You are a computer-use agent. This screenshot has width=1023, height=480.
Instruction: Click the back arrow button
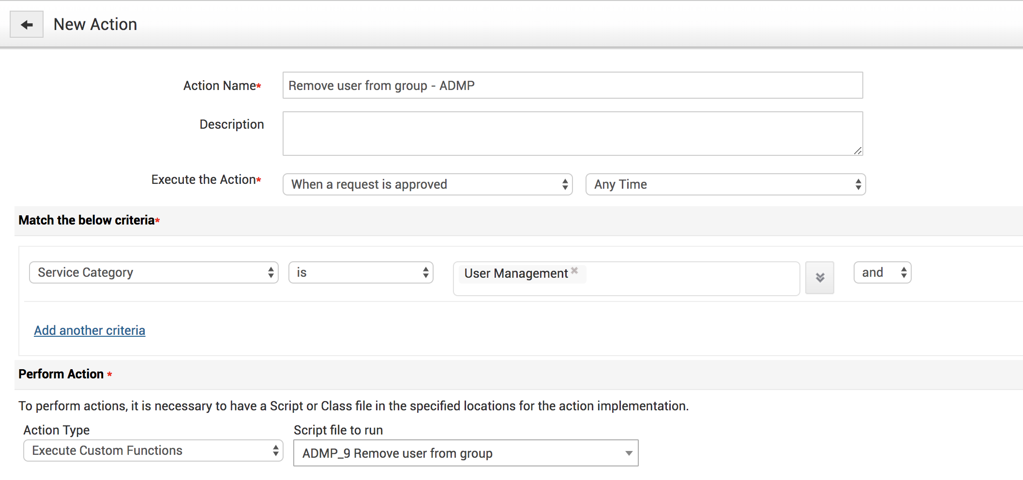(x=27, y=25)
